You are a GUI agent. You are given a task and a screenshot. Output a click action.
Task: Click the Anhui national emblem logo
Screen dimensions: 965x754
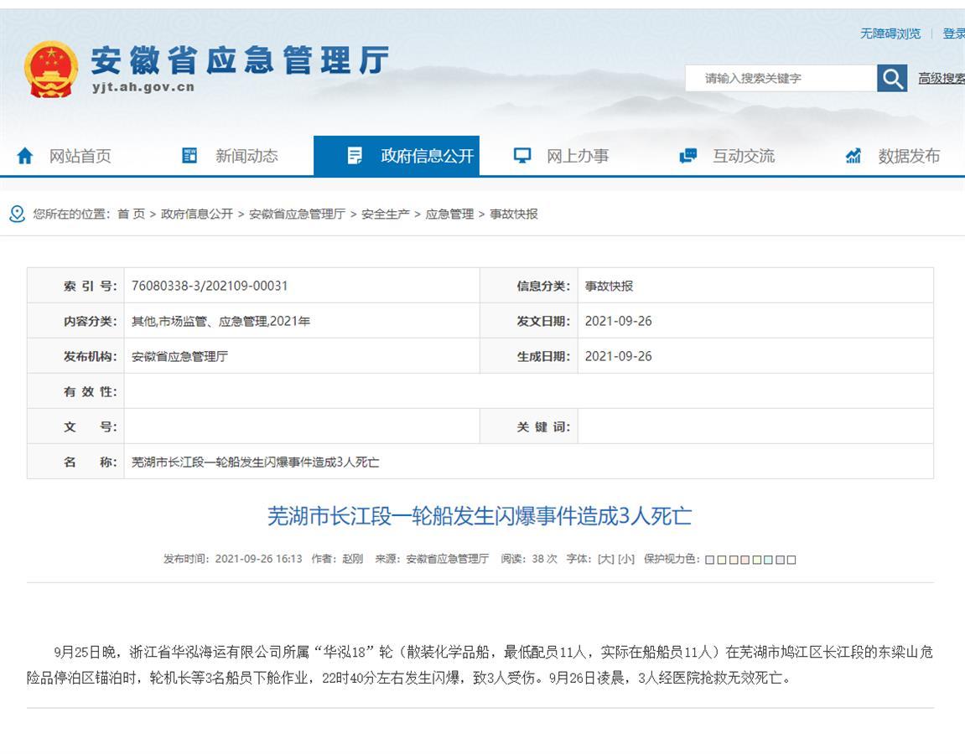[51, 70]
